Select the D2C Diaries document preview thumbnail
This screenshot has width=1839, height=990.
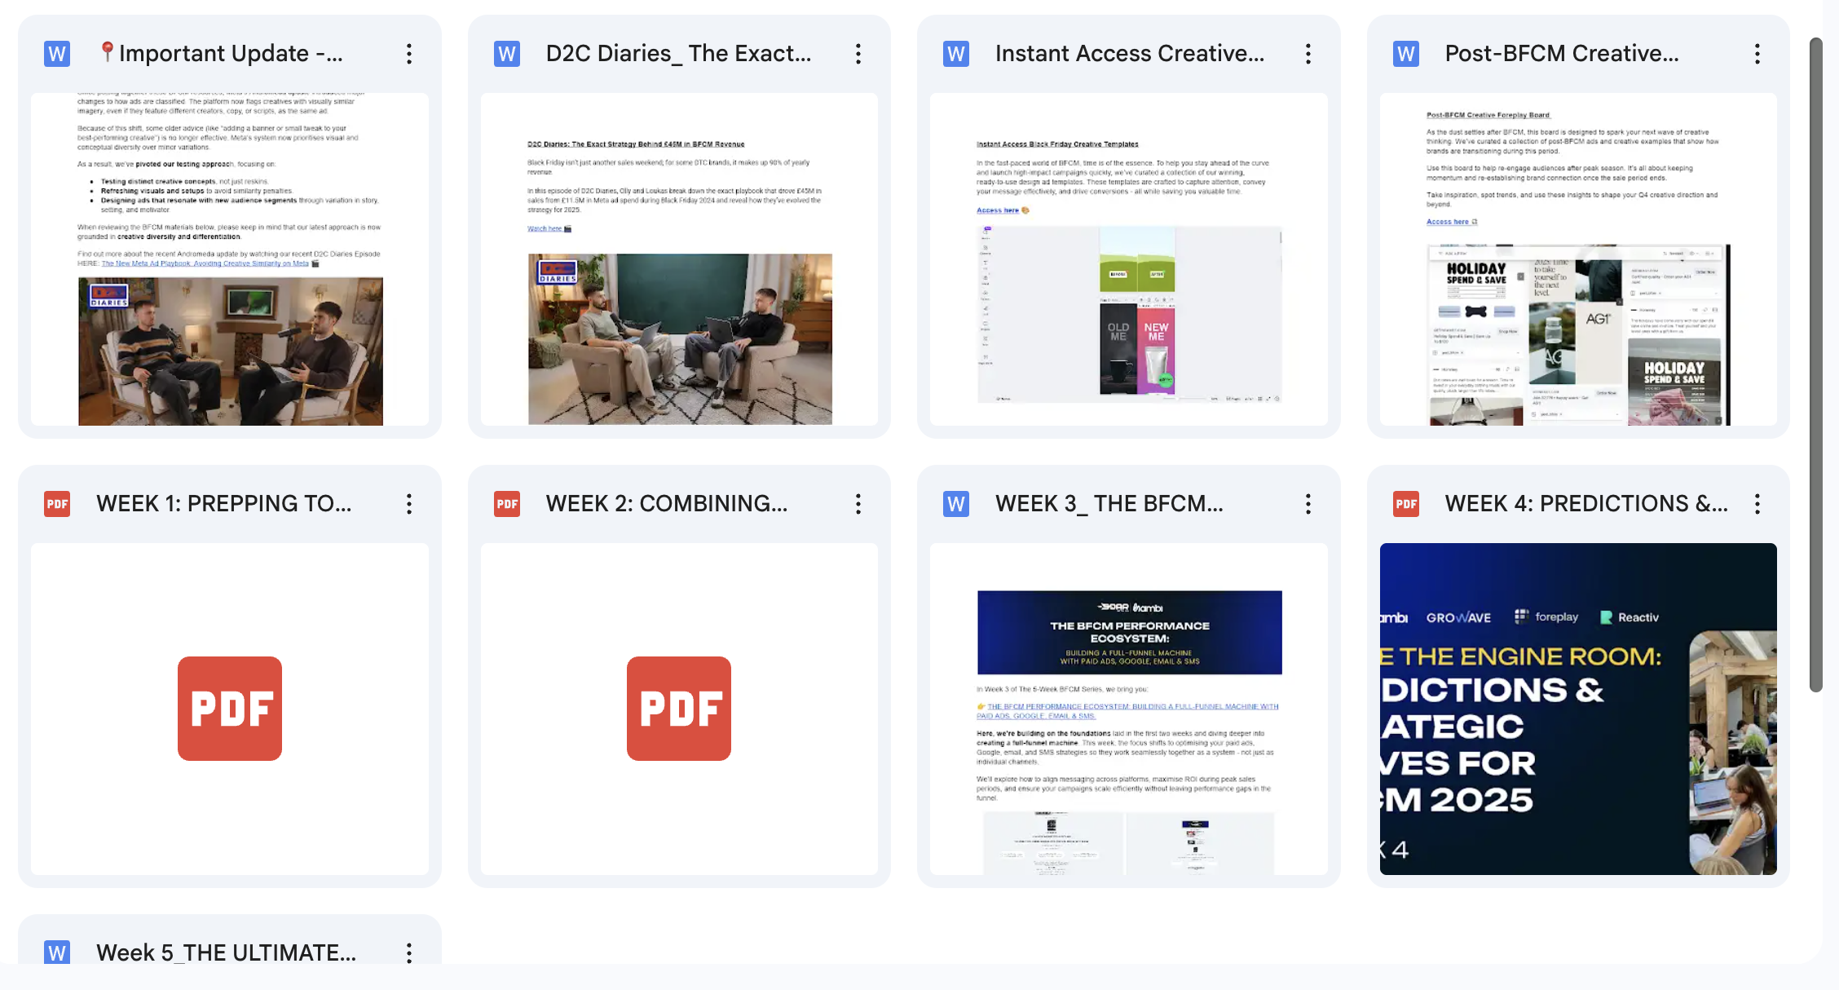[x=679, y=259]
